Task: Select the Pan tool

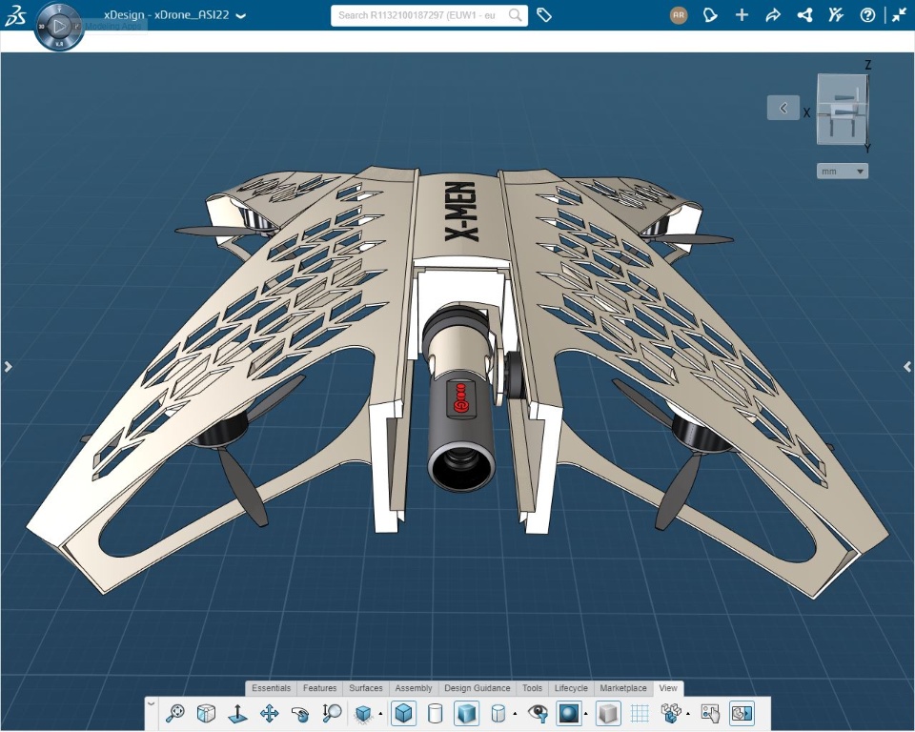Action: click(269, 713)
